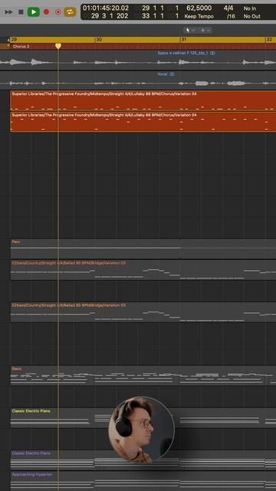
Task: Click the yellow playhead handle
Action: pos(58,46)
